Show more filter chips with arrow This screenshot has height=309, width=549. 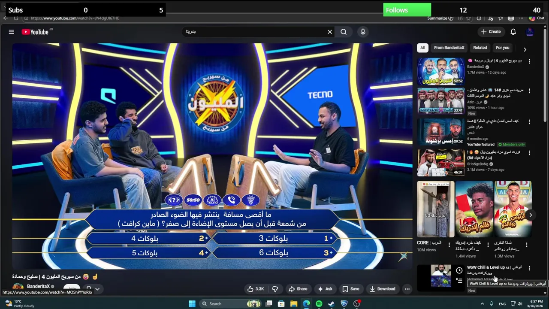(525, 49)
